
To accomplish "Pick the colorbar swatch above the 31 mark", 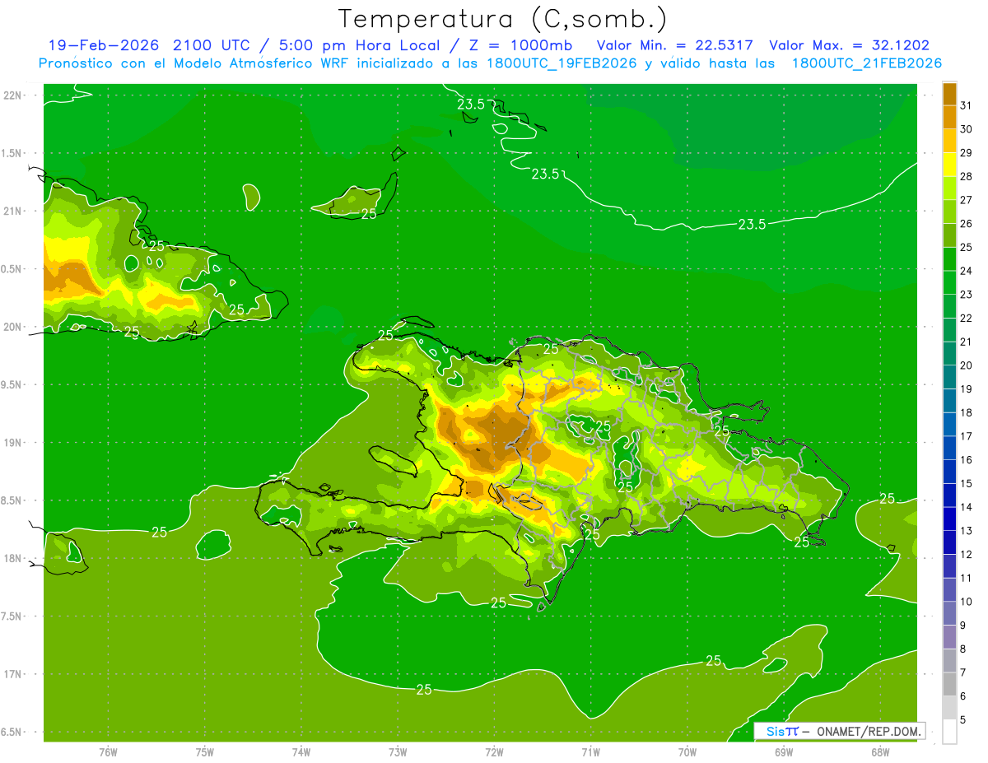I will pos(949,94).
